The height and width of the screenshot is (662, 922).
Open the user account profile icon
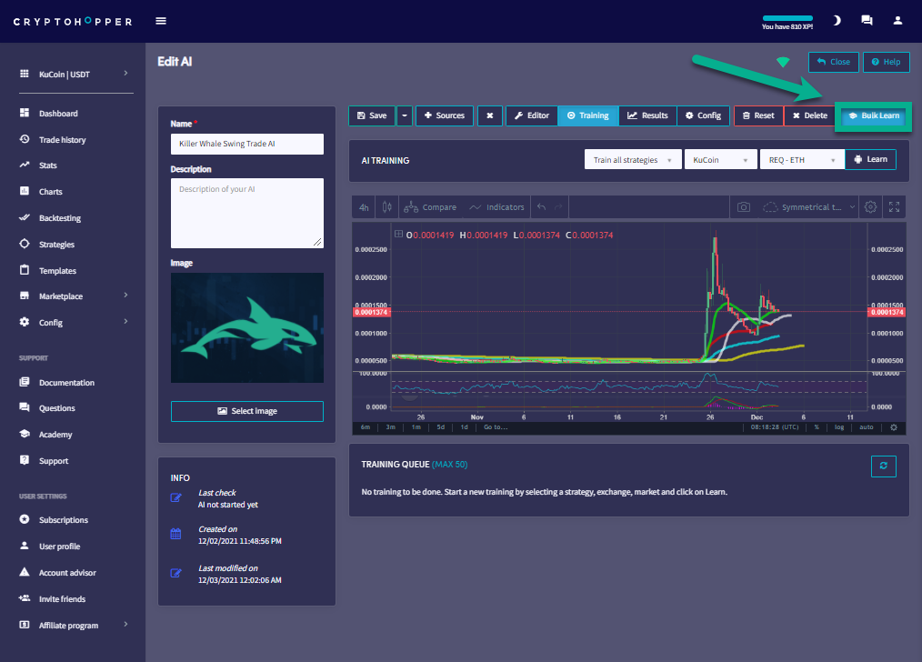(897, 21)
